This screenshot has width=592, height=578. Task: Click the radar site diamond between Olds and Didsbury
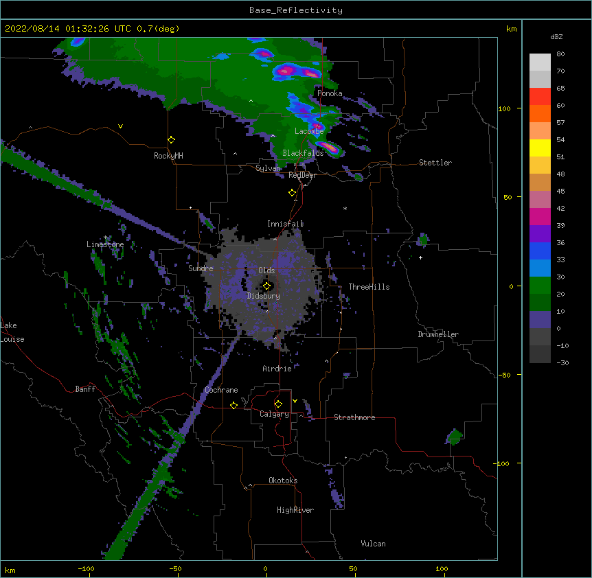point(267,286)
